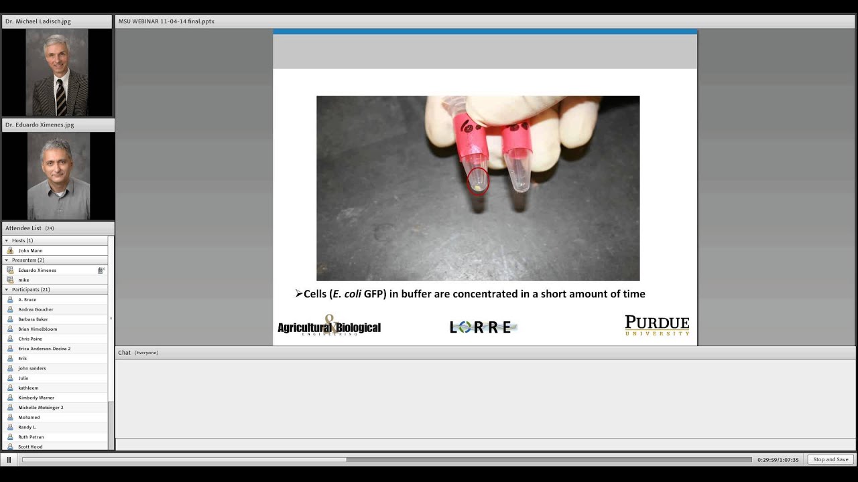This screenshot has width=858, height=482.
Task: Seek on the recording progress bar
Action: point(387,460)
